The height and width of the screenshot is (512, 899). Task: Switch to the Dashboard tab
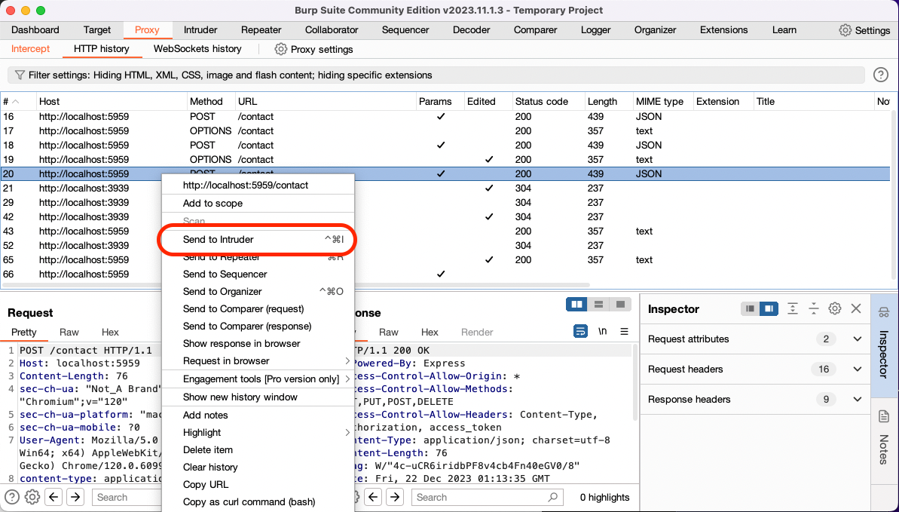point(35,30)
